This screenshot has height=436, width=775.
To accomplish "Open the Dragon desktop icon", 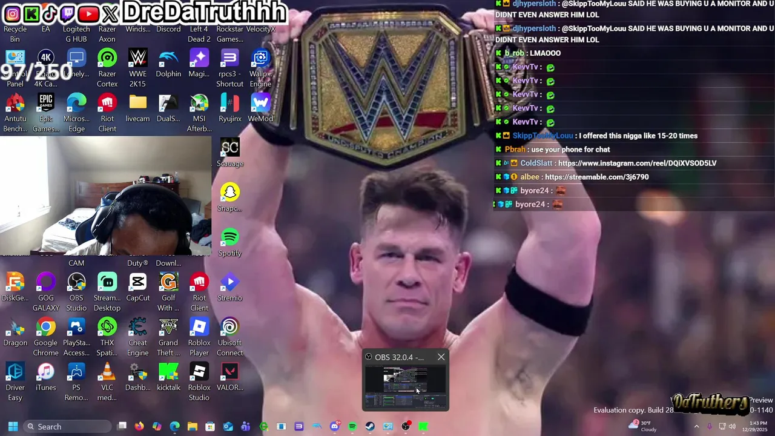I will coord(15,332).
